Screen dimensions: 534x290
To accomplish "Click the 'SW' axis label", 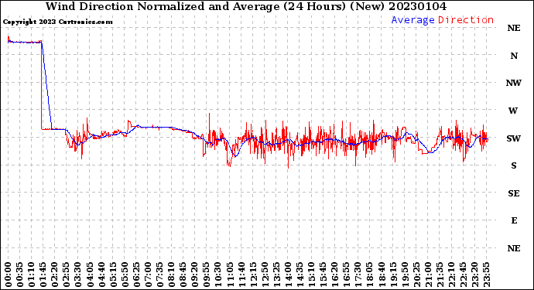I will click(x=514, y=138).
